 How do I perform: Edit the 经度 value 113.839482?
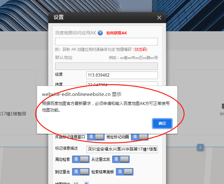122,75
